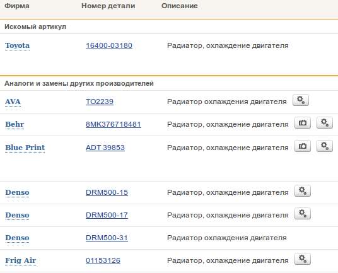338x273 pixels.
Task: Open part number 16400-03180 link
Action: coord(109,45)
